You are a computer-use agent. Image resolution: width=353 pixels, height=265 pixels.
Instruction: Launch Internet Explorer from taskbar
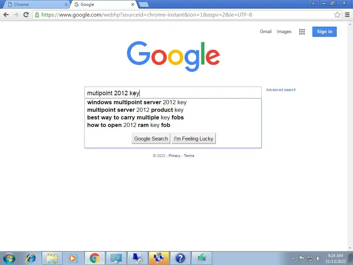(x=31, y=258)
